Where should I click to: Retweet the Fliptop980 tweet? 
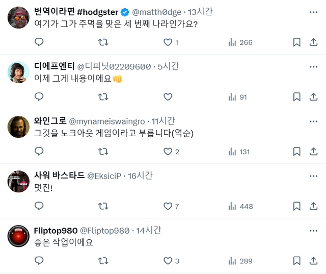coord(103,261)
